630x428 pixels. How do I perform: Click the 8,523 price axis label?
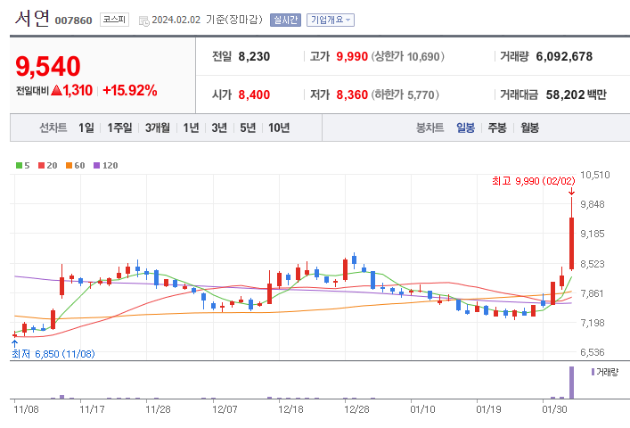click(593, 264)
